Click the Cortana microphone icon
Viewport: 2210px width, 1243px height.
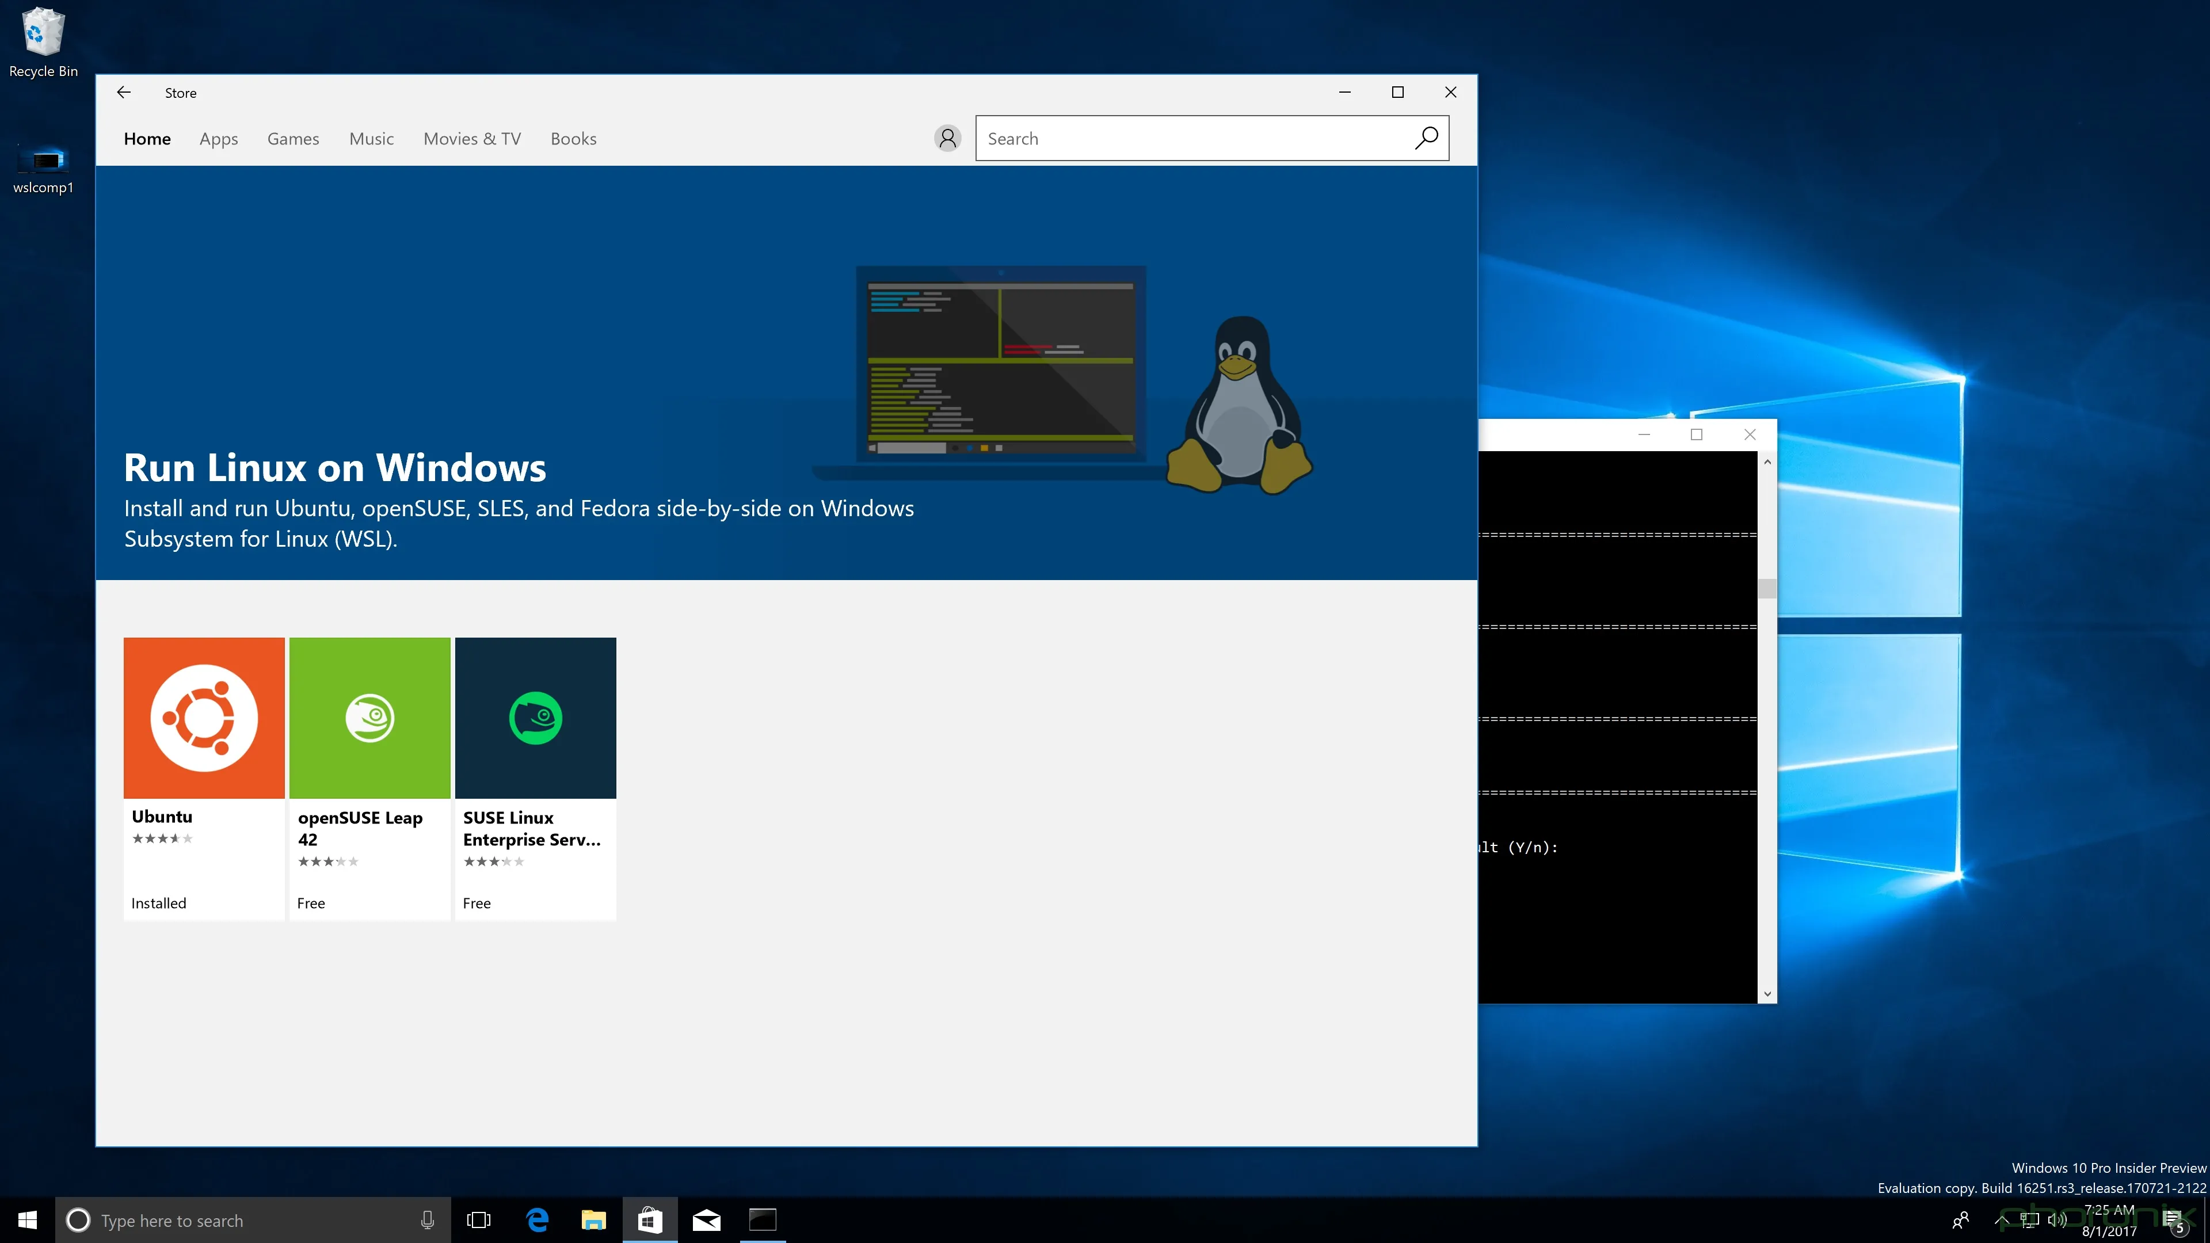point(427,1220)
